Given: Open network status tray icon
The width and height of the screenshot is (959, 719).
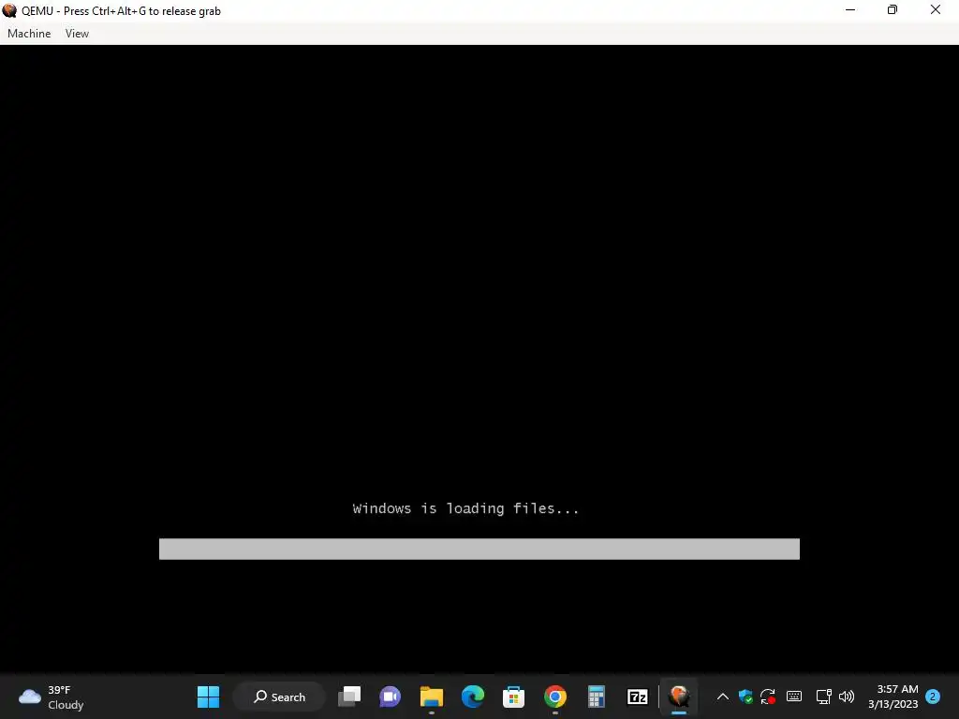Looking at the screenshot, I should (823, 697).
